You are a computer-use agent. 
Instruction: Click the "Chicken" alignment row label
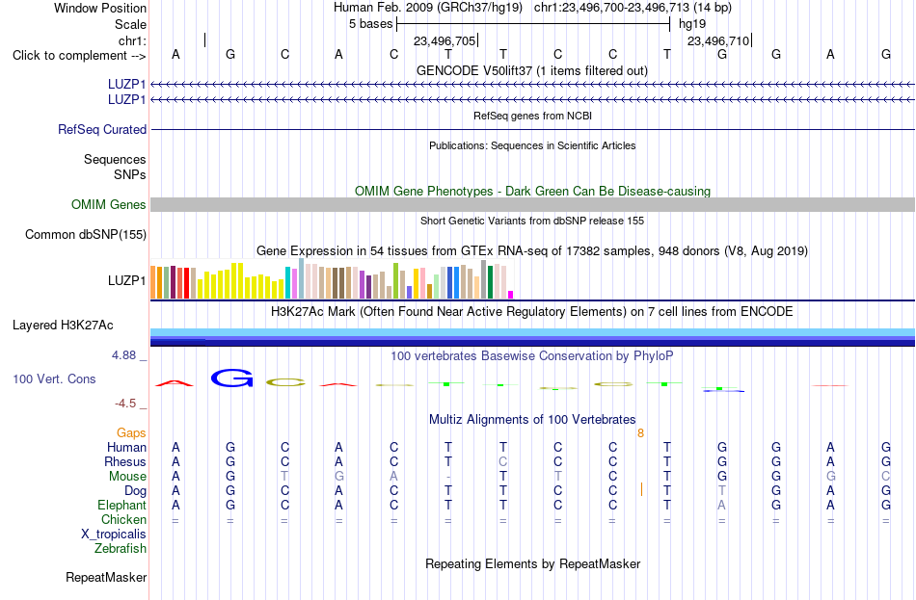tap(123, 519)
